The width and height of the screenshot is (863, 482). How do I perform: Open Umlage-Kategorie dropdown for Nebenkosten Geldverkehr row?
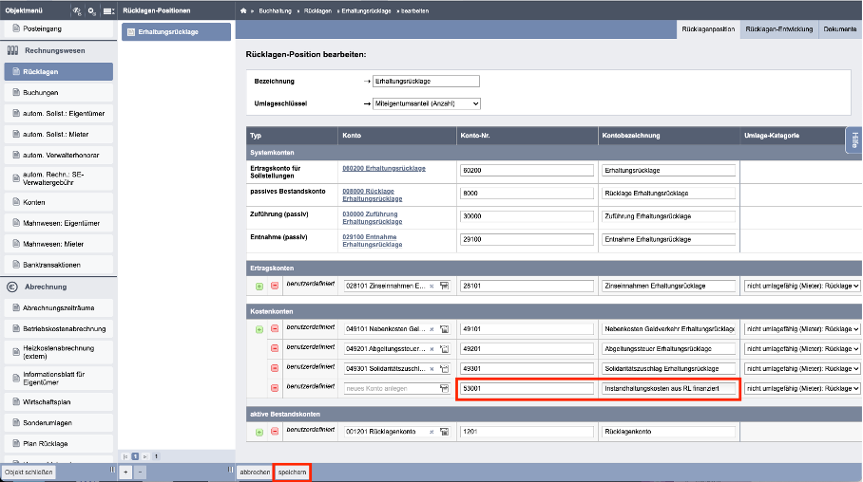(802, 329)
